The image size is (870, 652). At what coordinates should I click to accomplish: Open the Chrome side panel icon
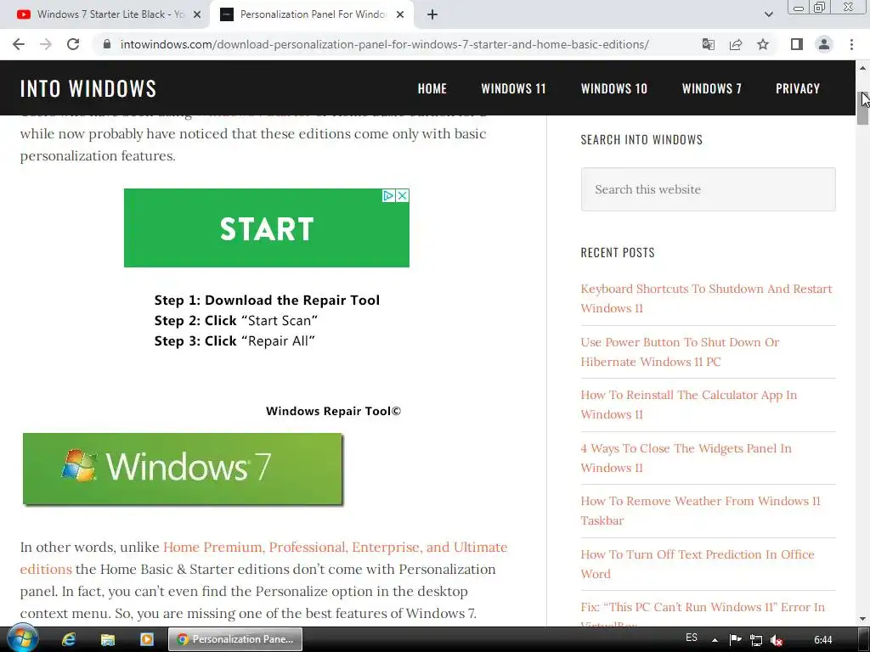797,44
